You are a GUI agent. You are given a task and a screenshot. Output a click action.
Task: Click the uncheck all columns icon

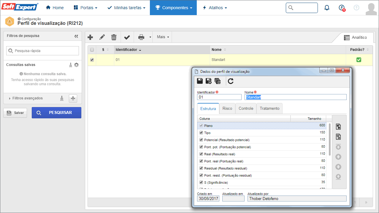pos(338,137)
